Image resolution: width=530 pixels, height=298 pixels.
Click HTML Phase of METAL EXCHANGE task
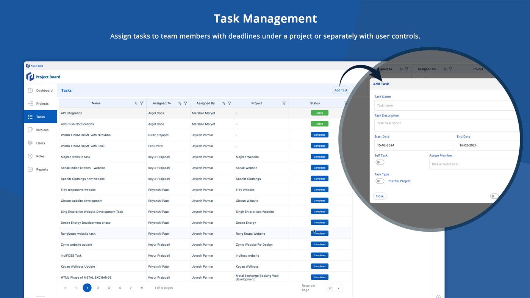[x=86, y=278]
